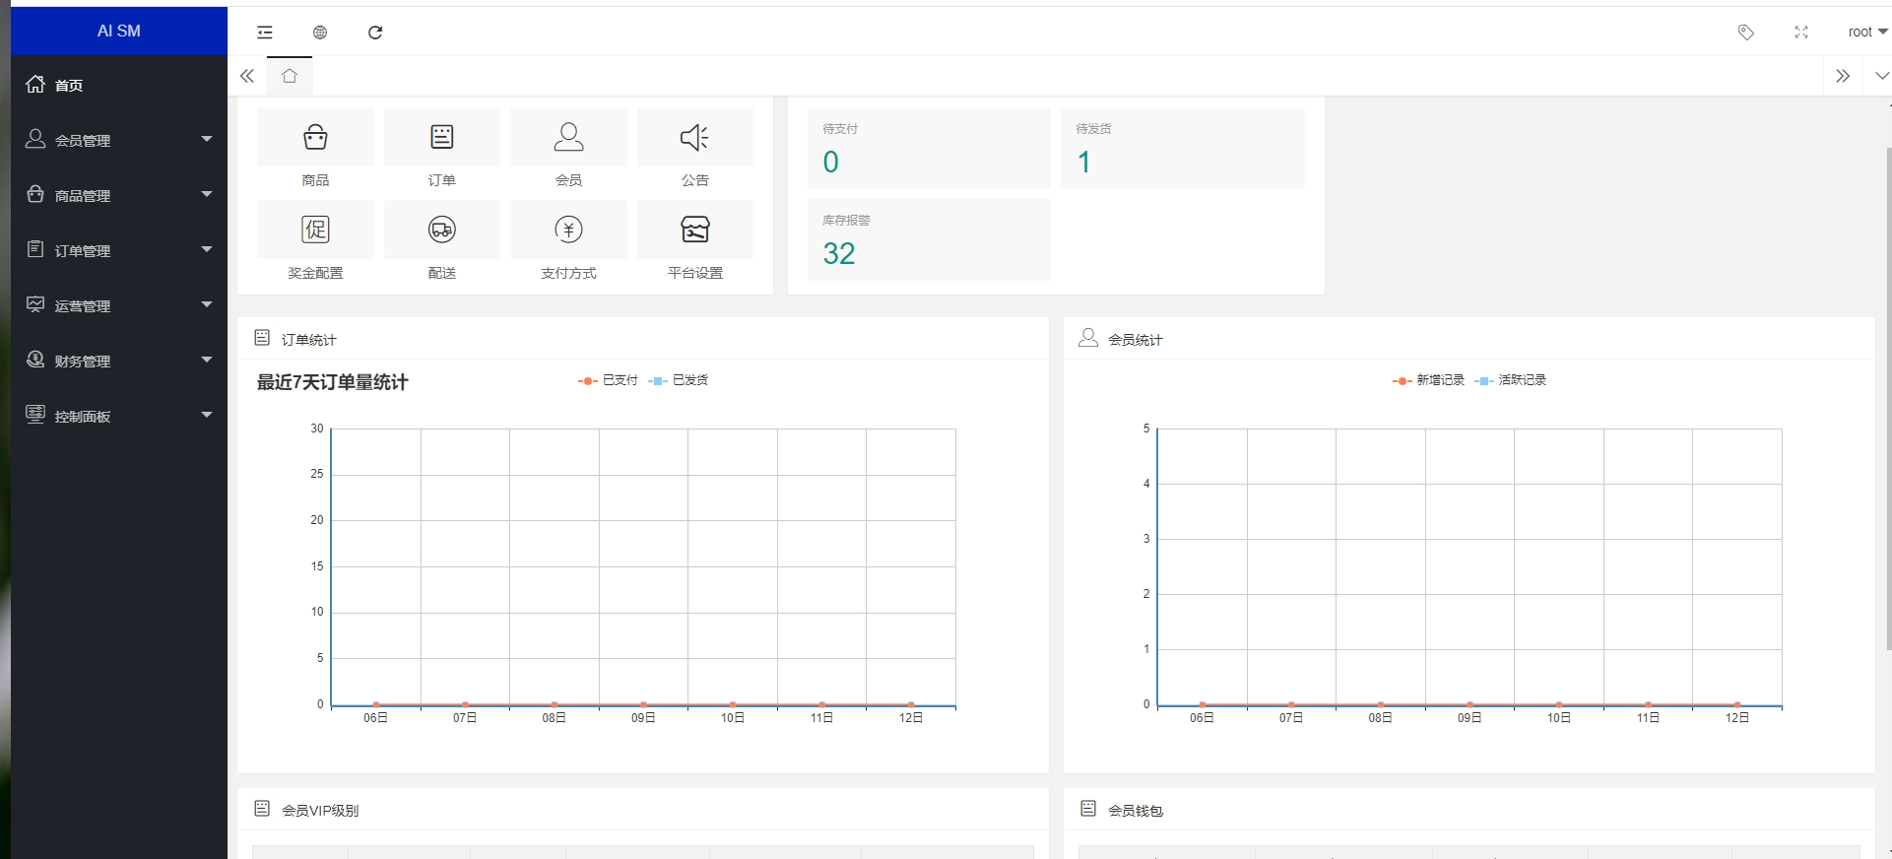The image size is (1892, 859).
Task: Expand the 商品管理 sidebar menu
Action: tap(118, 195)
